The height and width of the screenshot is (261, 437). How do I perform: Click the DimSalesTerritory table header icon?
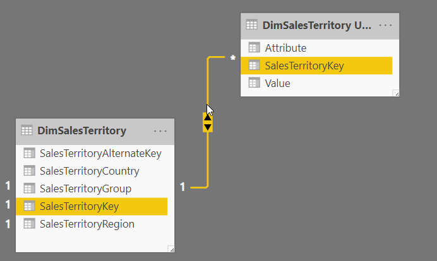27,130
